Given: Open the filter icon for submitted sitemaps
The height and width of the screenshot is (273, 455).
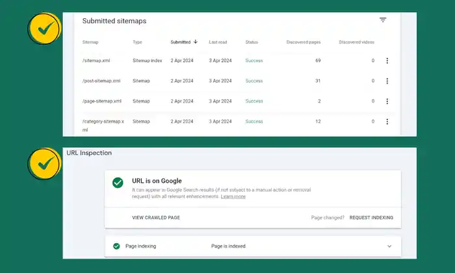Looking at the screenshot, I should [x=383, y=20].
